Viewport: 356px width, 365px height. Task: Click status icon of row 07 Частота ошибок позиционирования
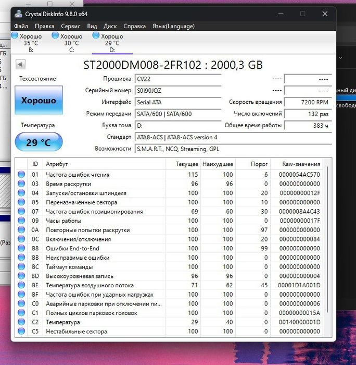tap(21, 211)
